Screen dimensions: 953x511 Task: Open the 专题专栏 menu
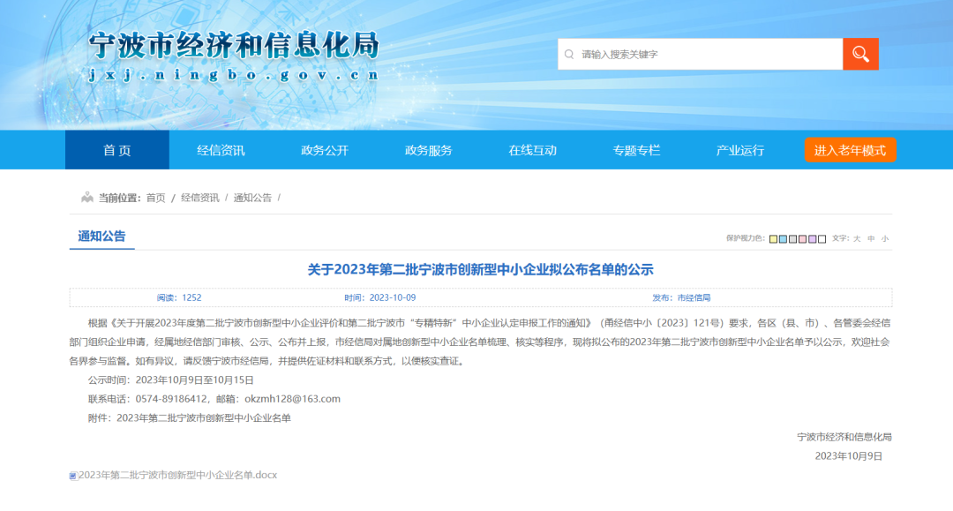point(637,149)
